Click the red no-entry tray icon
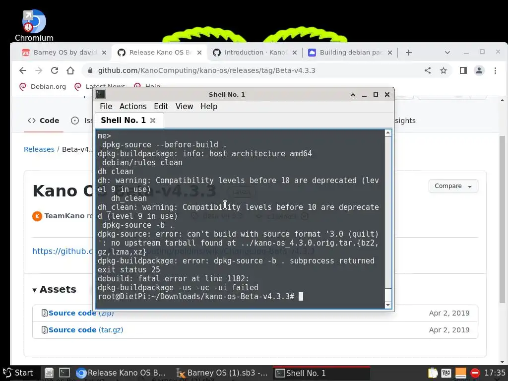The height and width of the screenshot is (381, 508). (x=475, y=373)
